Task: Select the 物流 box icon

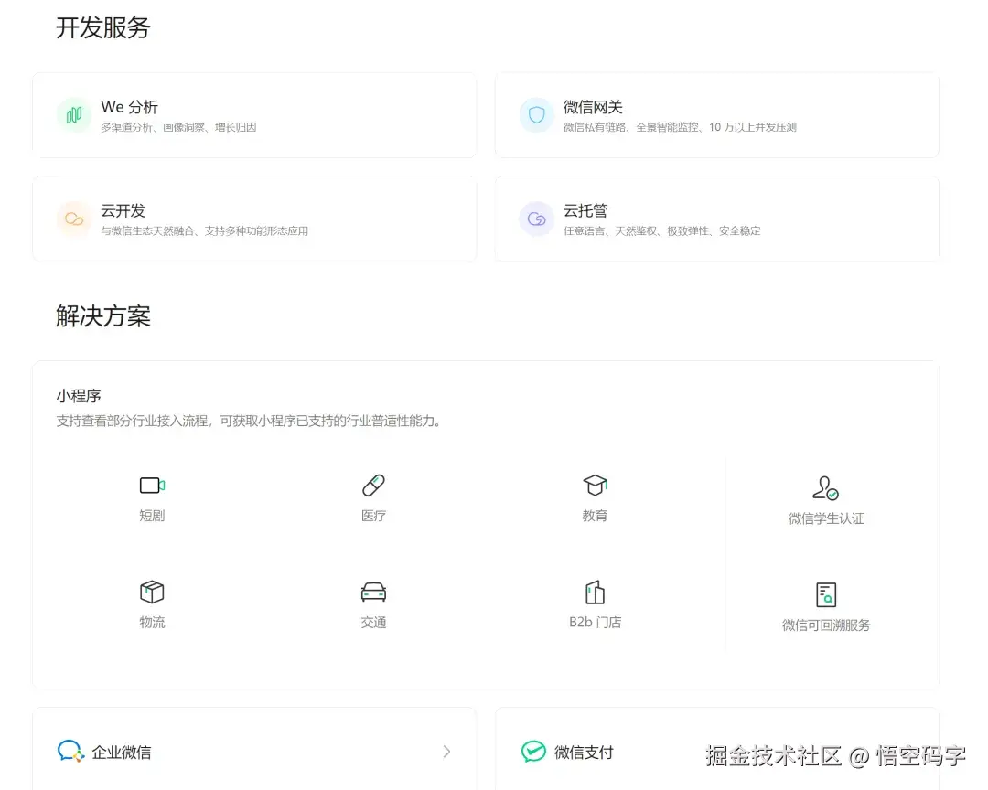Action: point(152,592)
